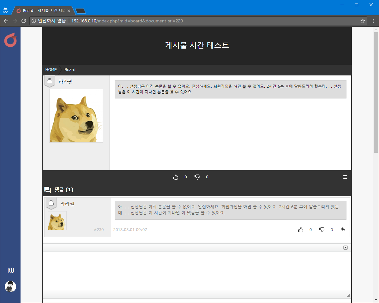Click the post title 게시물 시간 테스트
The height and width of the screenshot is (303, 379).
[197, 45]
